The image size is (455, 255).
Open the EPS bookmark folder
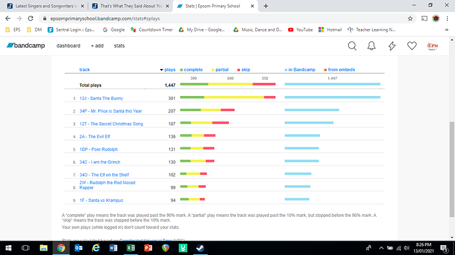[x=13, y=30]
